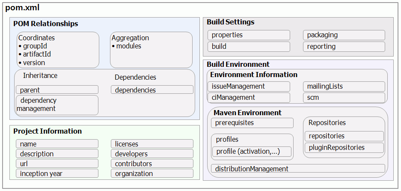Click the Aggregation modules box
Viewport: 401px width, 191px height.
click(151, 50)
